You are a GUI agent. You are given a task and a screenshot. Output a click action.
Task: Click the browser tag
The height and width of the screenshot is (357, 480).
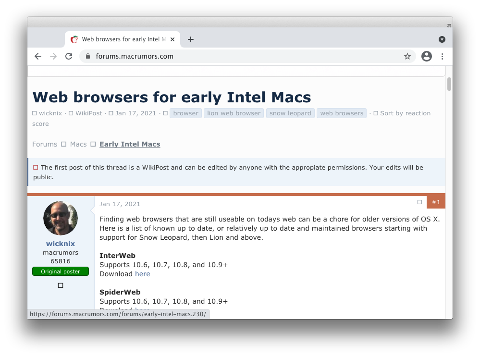pyautogui.click(x=185, y=113)
